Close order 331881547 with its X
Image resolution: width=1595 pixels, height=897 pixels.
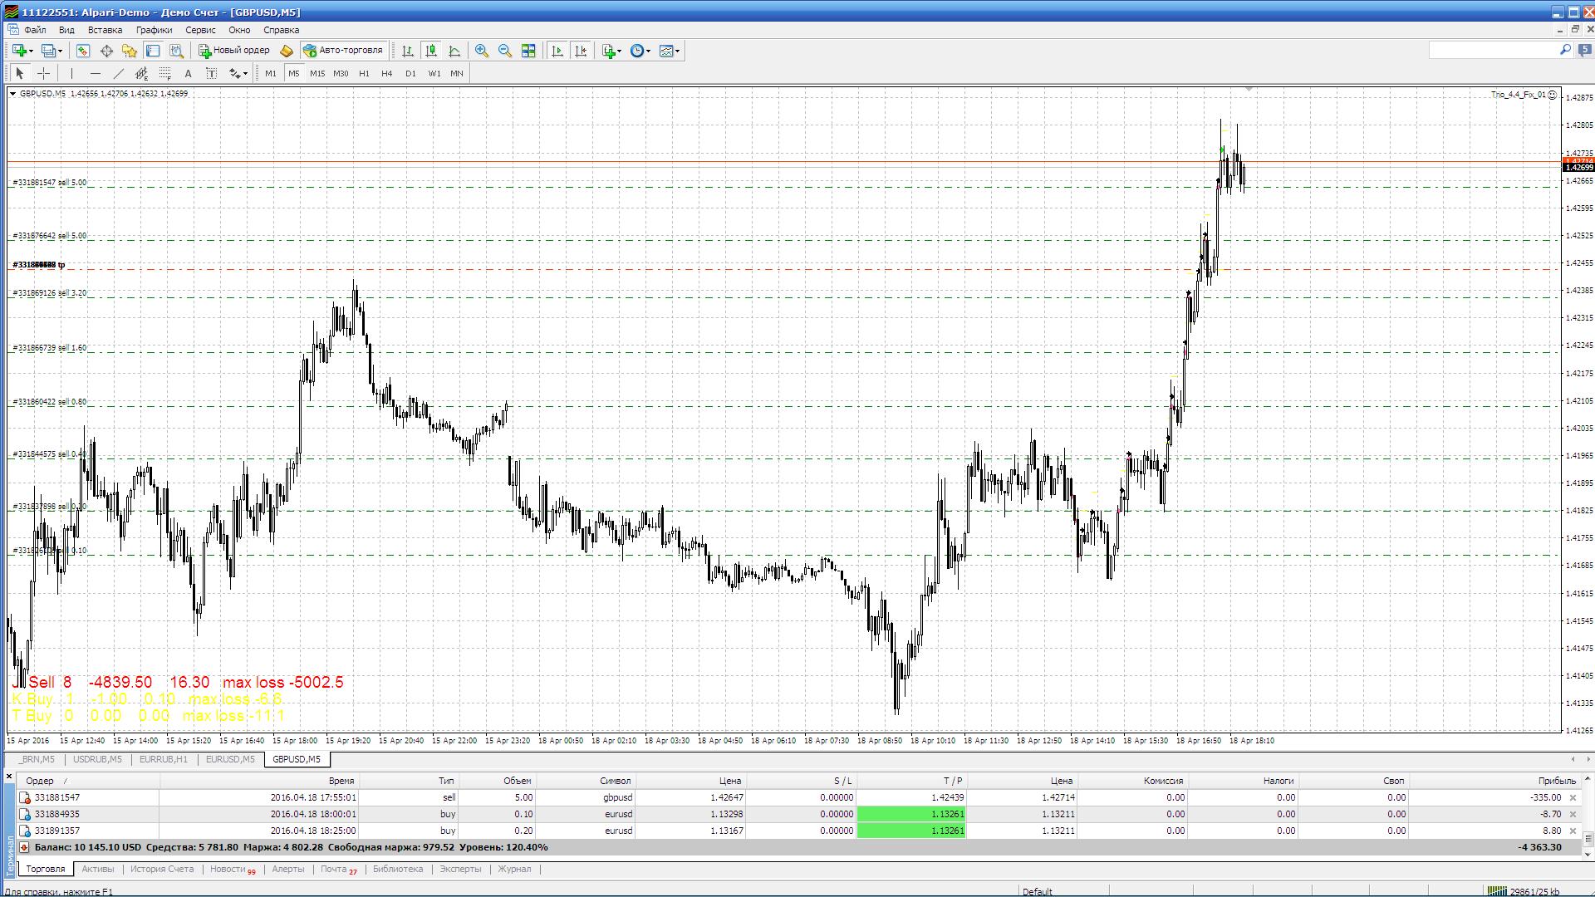[x=1573, y=797]
